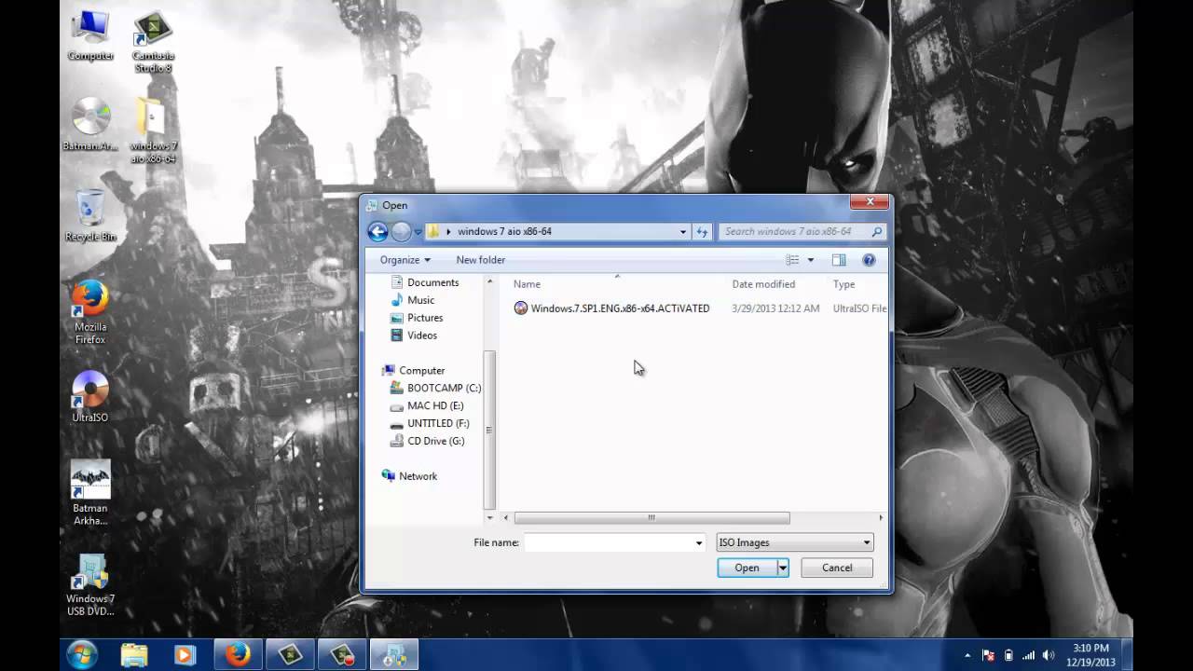Select the Recycle Bin desktop icon
Screen dimensions: 1193x671
click(90, 215)
